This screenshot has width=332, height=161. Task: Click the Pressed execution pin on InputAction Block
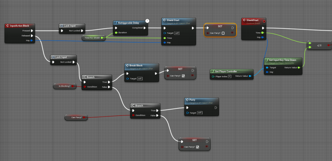[32, 31]
